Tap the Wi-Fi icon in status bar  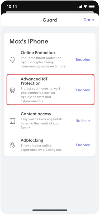85,6
